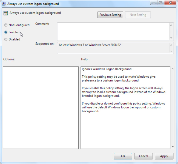Image resolution: width=178 pixels, height=164 pixels.
Task: Maximize the policy dialog window
Action: (x=161, y=3)
